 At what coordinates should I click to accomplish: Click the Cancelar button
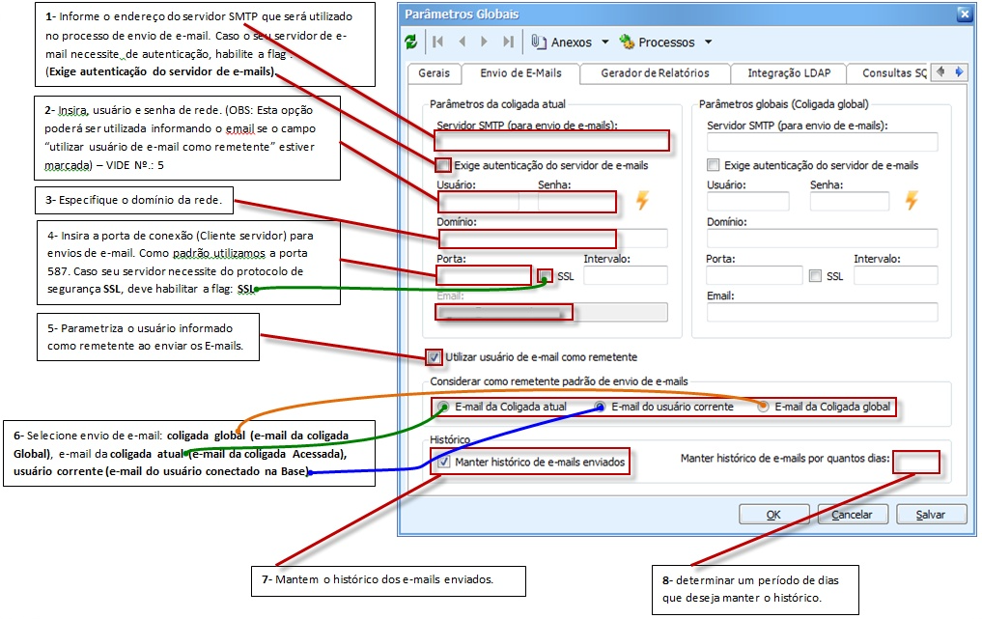tap(853, 515)
